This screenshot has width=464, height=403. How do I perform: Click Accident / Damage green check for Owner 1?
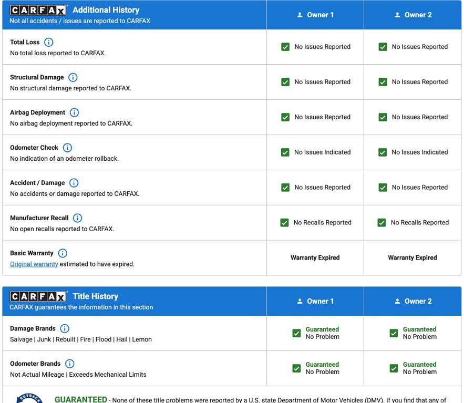[285, 188]
